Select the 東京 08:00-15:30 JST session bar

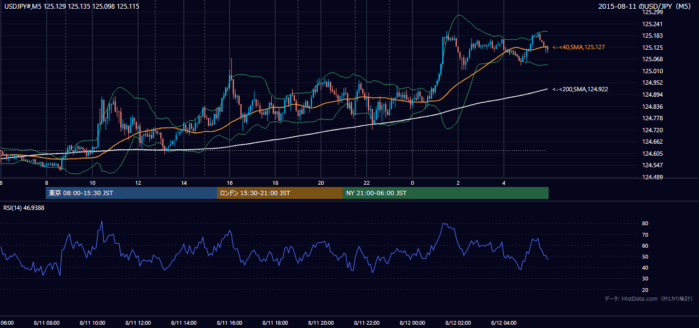(132, 193)
